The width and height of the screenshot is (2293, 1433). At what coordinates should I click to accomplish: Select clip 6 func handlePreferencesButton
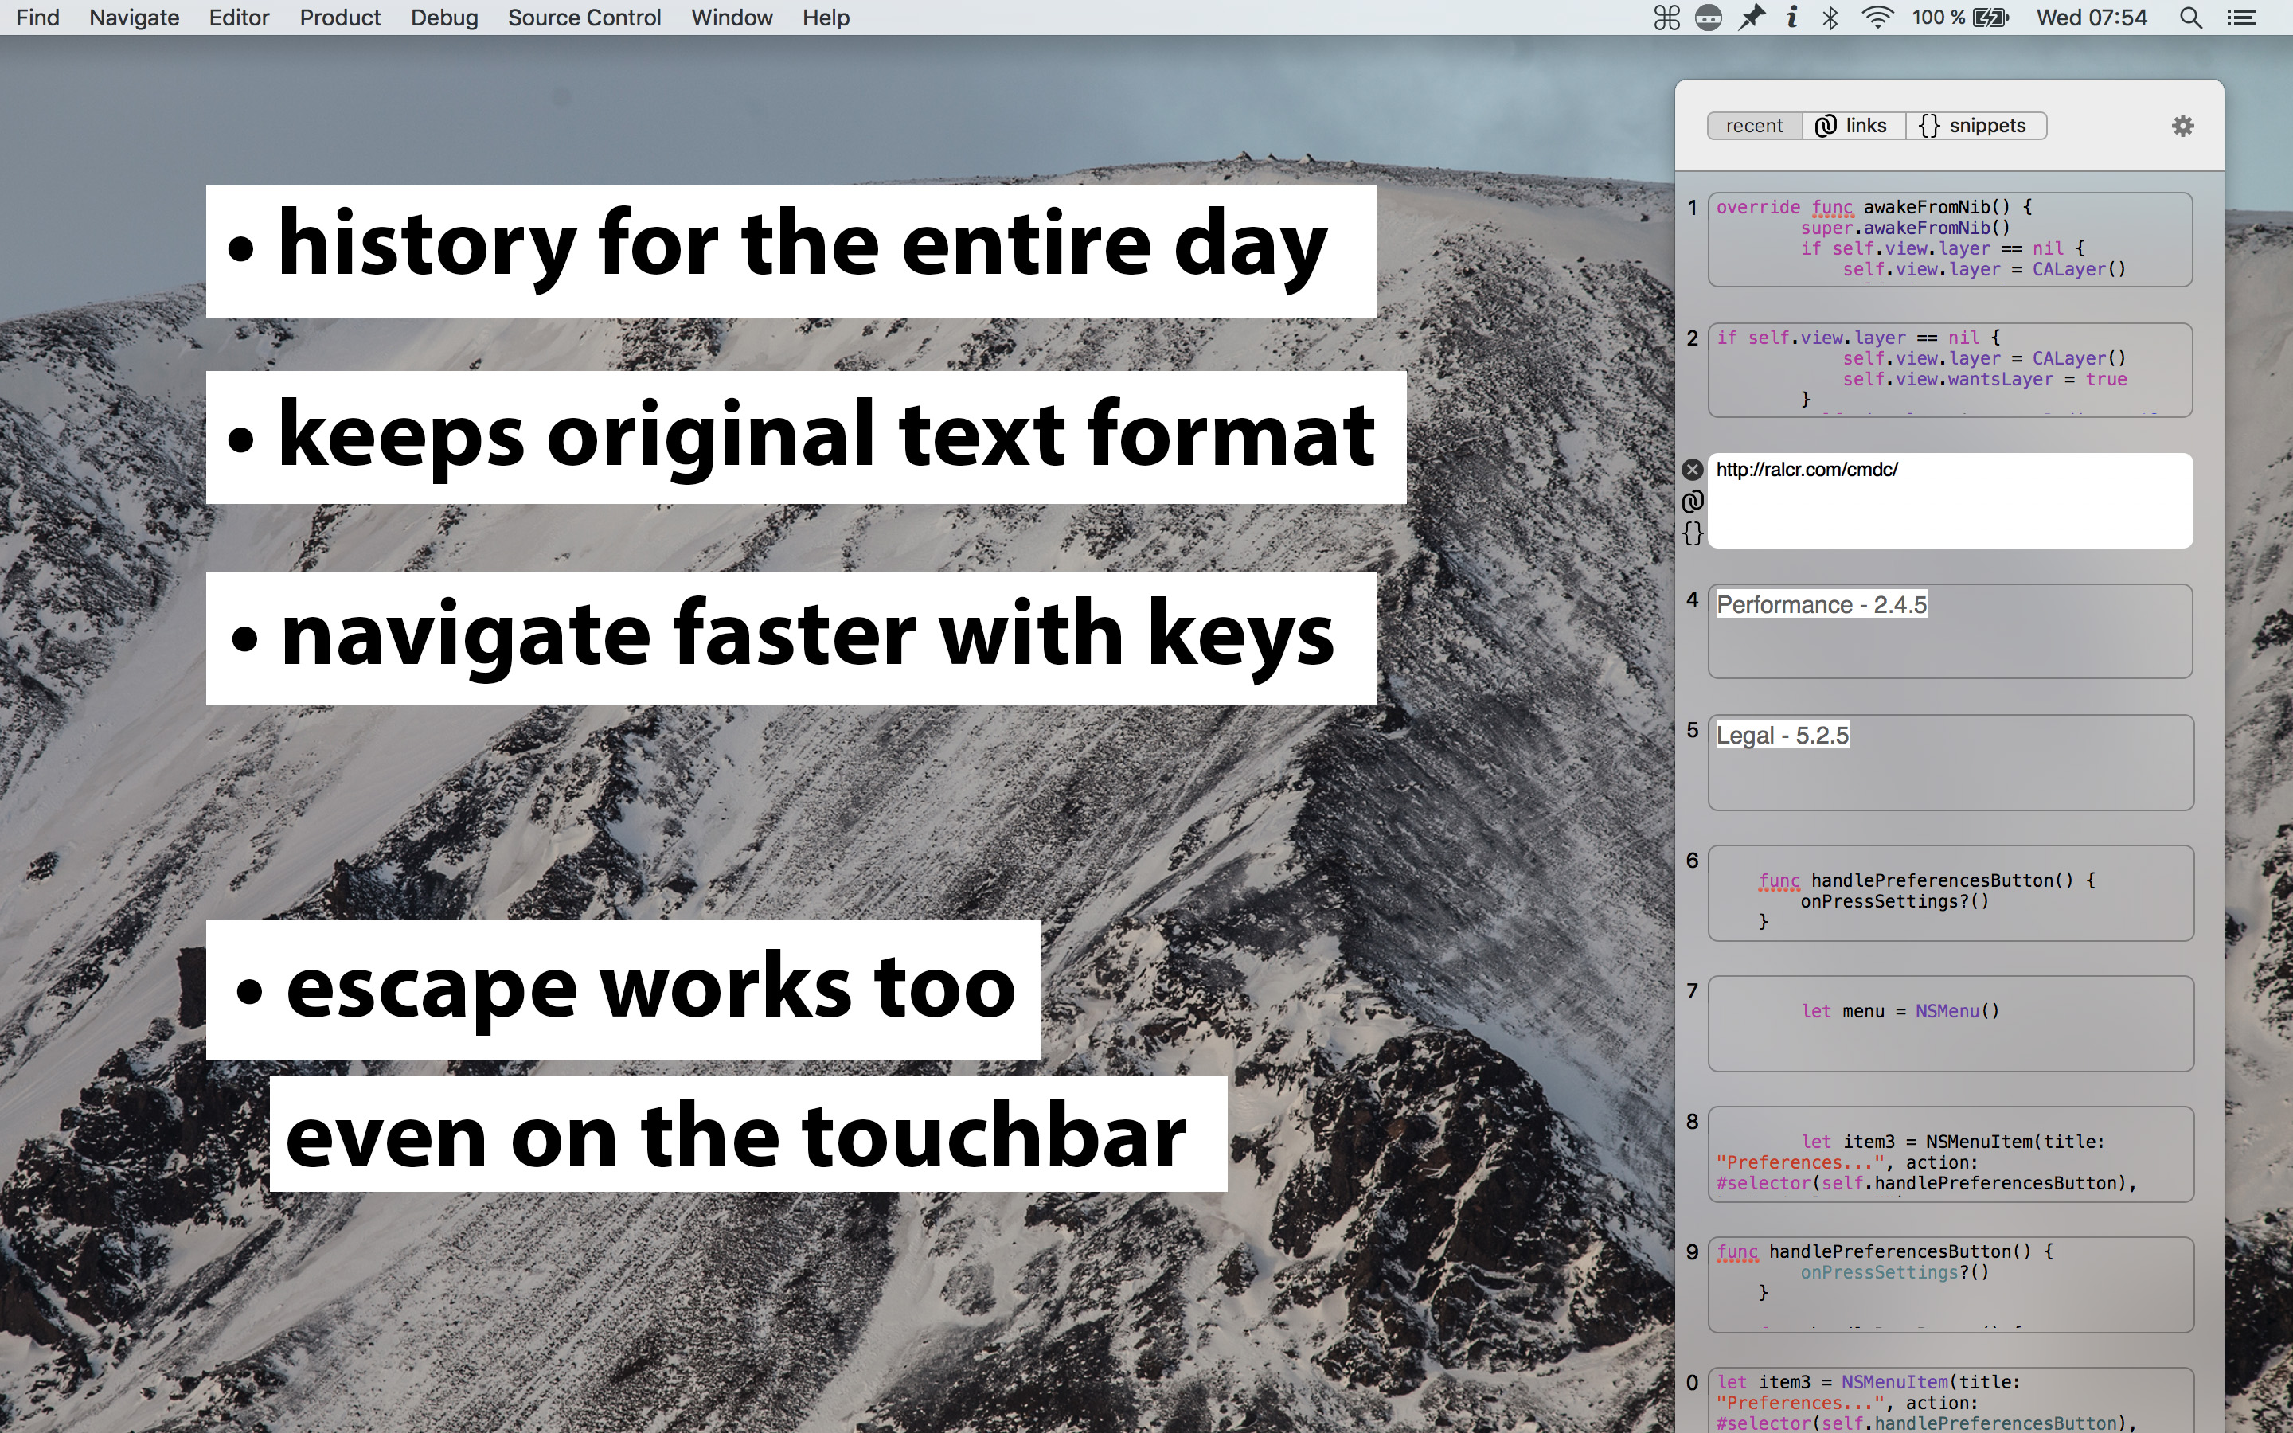coord(1950,892)
